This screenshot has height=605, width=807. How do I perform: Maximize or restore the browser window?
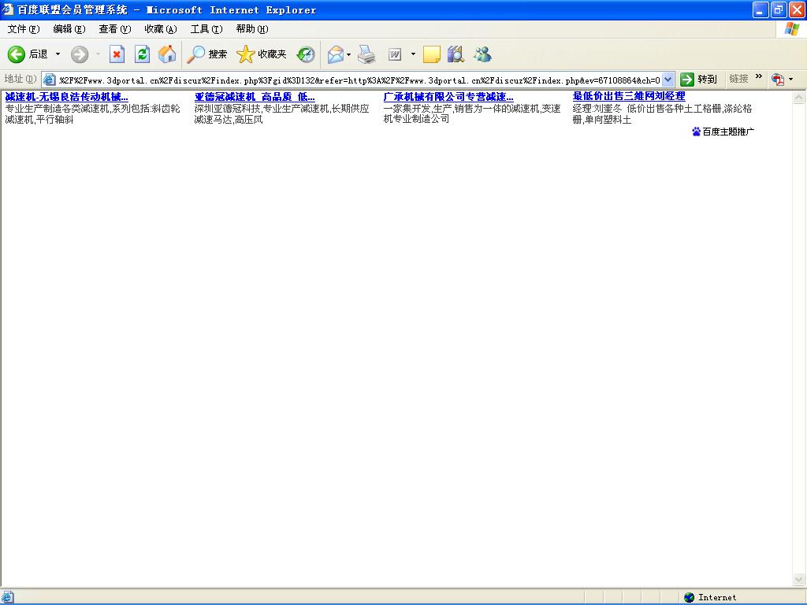click(779, 9)
